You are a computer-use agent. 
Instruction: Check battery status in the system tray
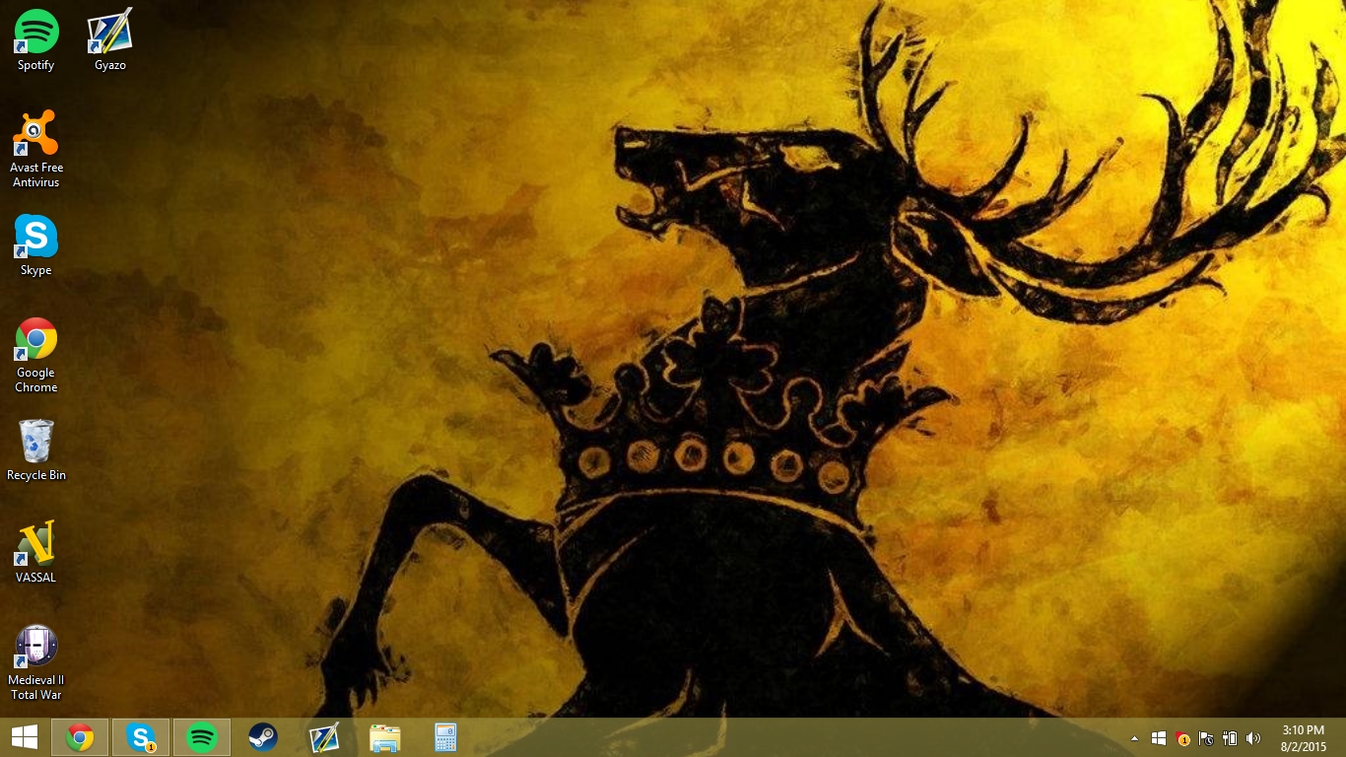(x=1230, y=738)
